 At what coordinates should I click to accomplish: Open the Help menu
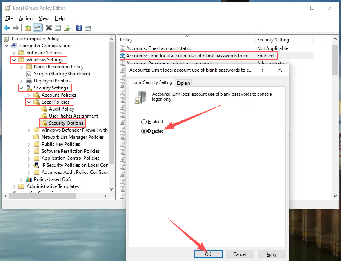(x=60, y=18)
